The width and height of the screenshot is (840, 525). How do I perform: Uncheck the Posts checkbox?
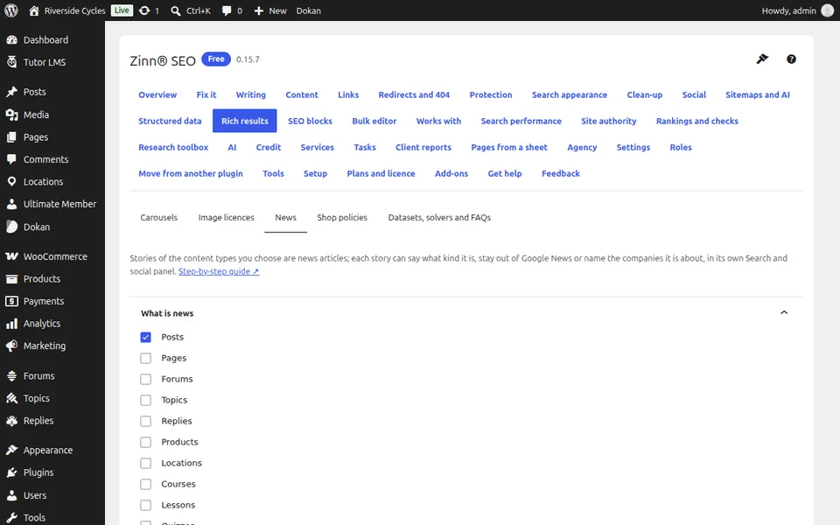pyautogui.click(x=146, y=337)
